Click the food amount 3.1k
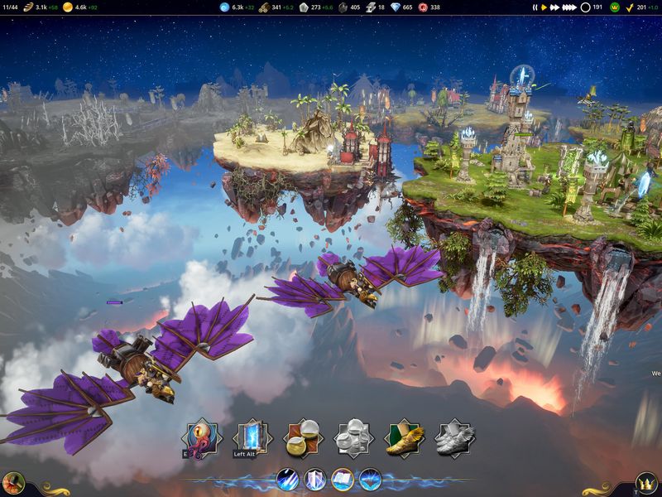 41,7
